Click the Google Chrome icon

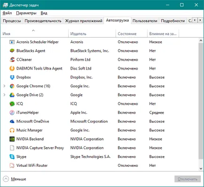pyautogui.click(x=12, y=86)
